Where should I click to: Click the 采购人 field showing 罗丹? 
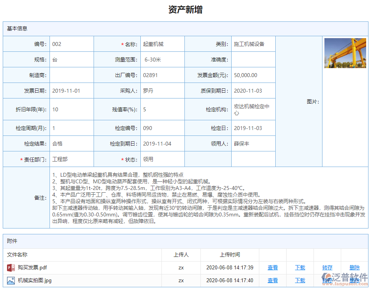(162, 90)
